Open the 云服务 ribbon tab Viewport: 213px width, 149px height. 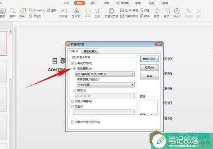(164, 3)
